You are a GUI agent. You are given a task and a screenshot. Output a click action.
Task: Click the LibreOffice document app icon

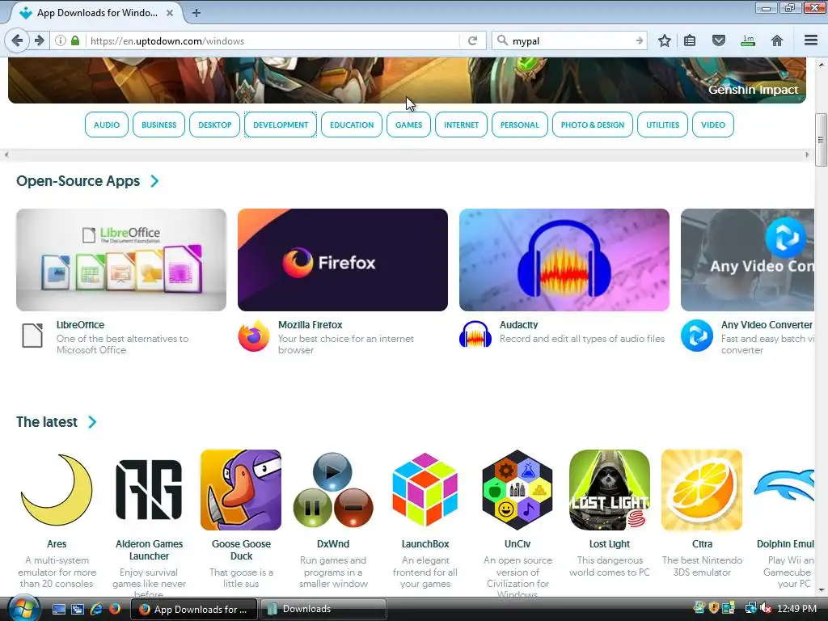pyautogui.click(x=32, y=336)
